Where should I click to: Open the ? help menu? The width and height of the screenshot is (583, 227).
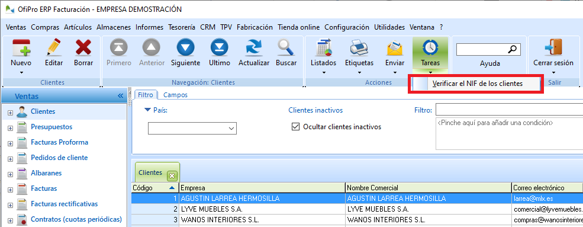pyautogui.click(x=441, y=27)
